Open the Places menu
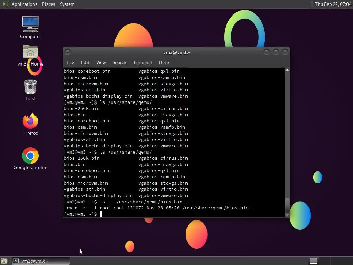This screenshot has height=265, width=353. point(49,4)
